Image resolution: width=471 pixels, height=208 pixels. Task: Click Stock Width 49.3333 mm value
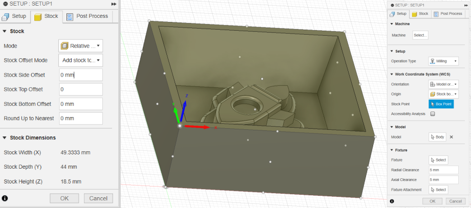tap(75, 153)
